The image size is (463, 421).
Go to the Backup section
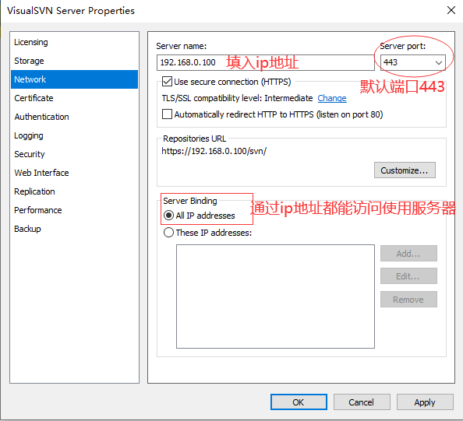click(74, 229)
